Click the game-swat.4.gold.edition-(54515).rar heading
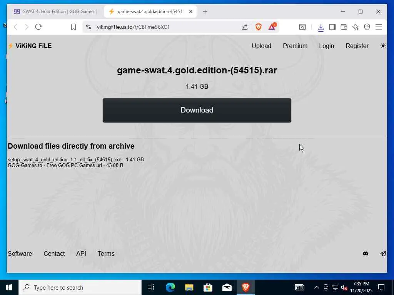 [x=197, y=70]
